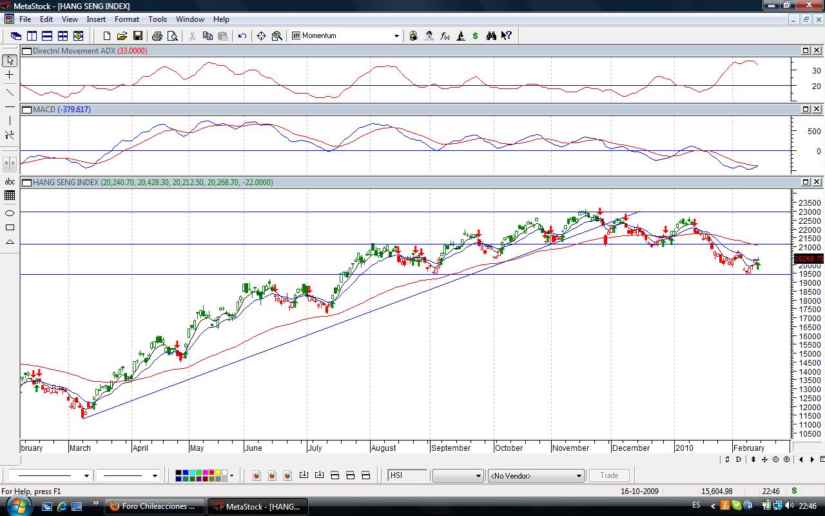Close the HANG SENG INDEX price pane
The image size is (825, 516).
(x=817, y=182)
